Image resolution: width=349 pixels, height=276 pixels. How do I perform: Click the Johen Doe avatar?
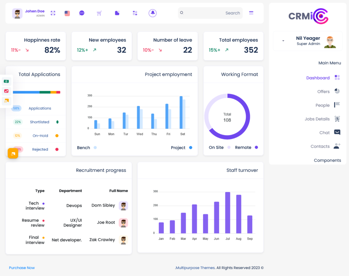pos(17,13)
